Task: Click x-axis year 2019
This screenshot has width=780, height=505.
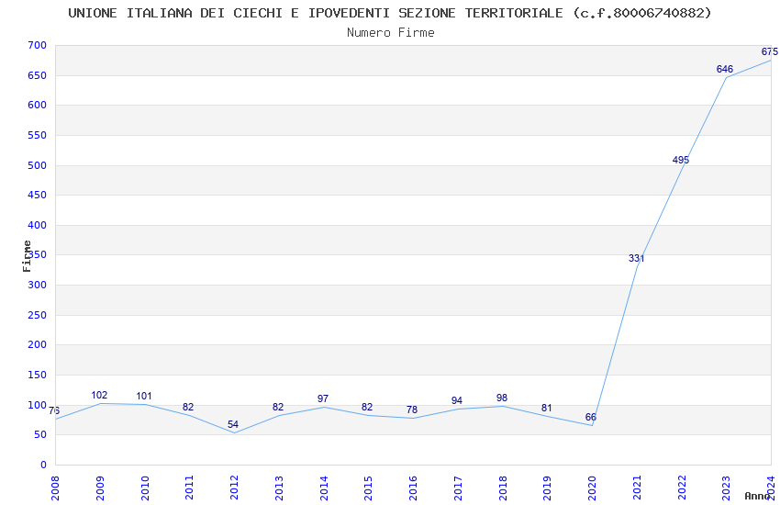Action: tap(547, 488)
